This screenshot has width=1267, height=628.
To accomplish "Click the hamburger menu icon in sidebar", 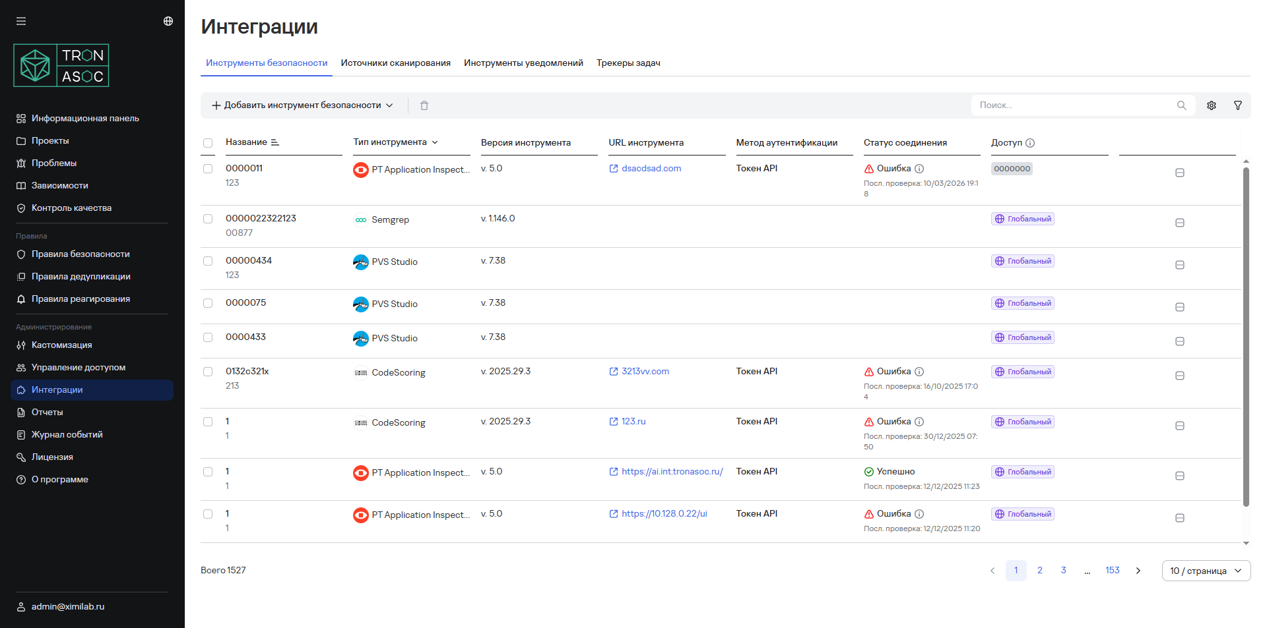I will click(x=21, y=21).
